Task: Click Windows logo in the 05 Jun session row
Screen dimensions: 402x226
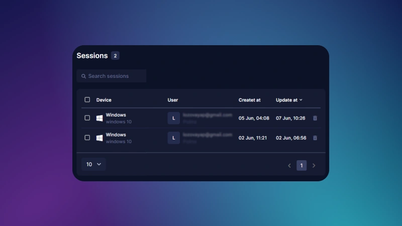Action: [x=99, y=118]
